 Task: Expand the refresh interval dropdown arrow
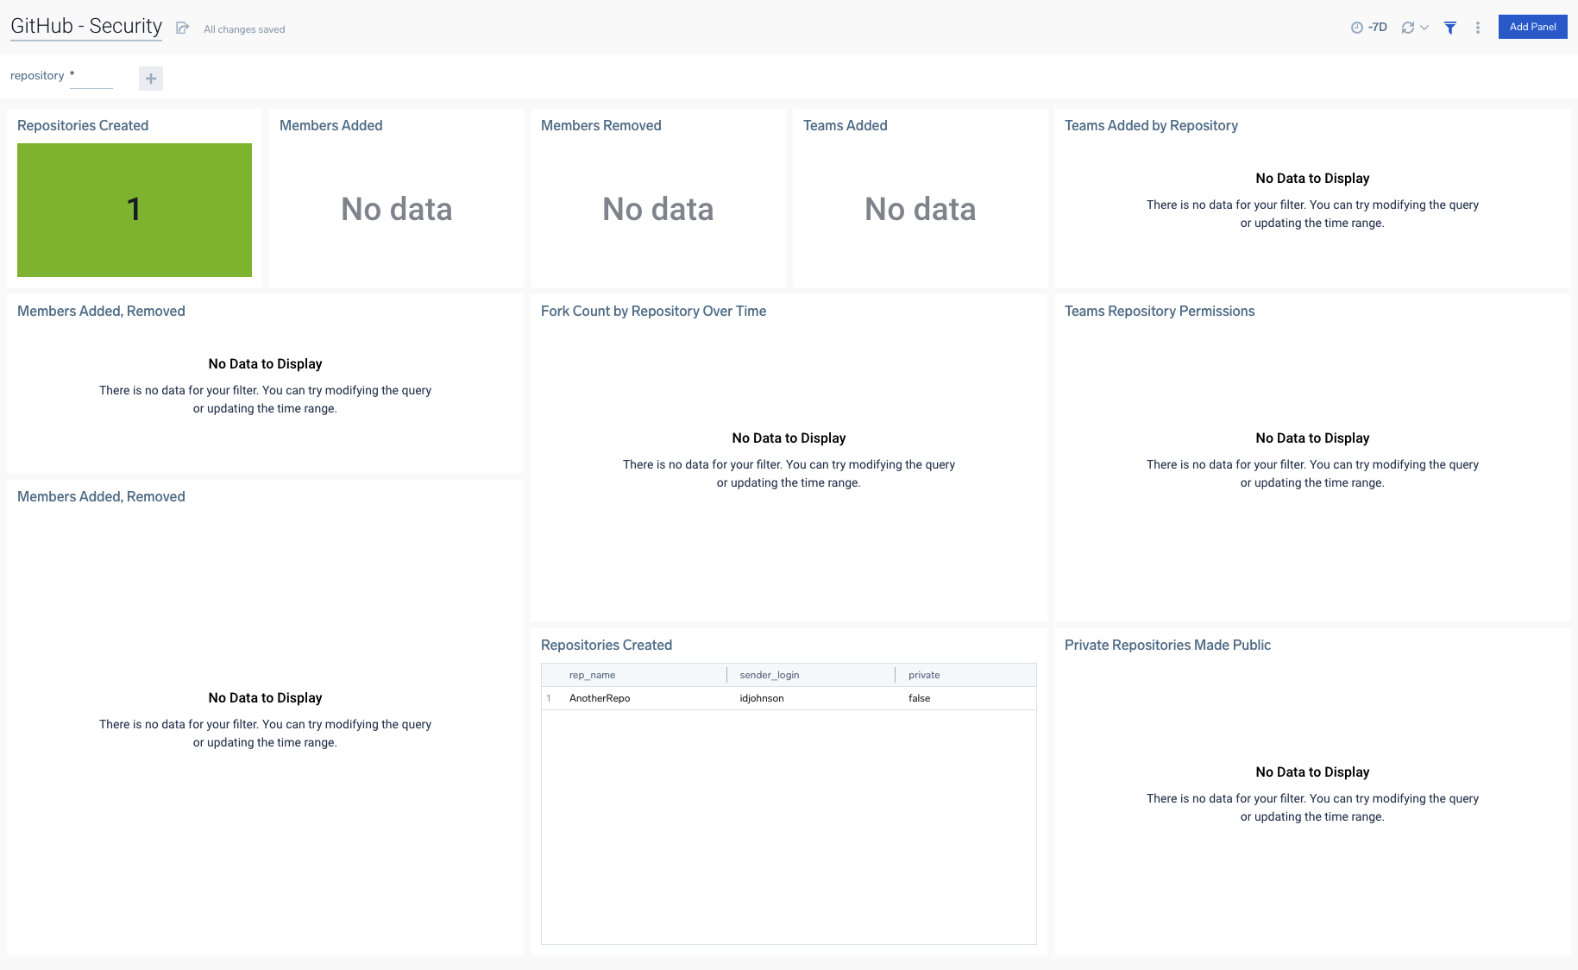(1424, 28)
